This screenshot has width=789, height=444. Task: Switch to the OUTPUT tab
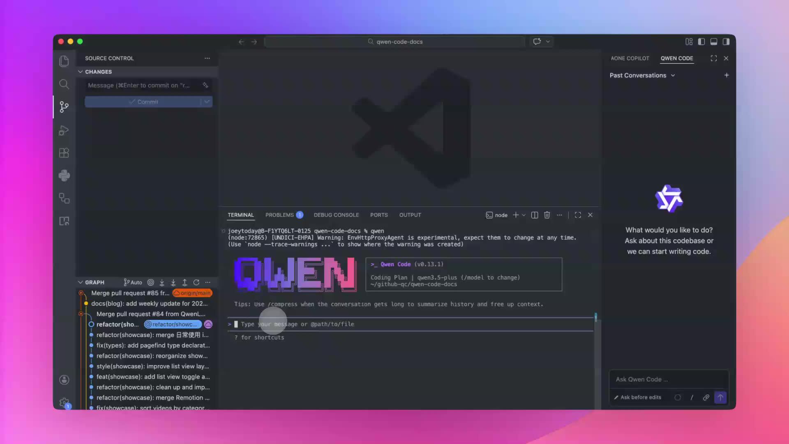point(410,215)
